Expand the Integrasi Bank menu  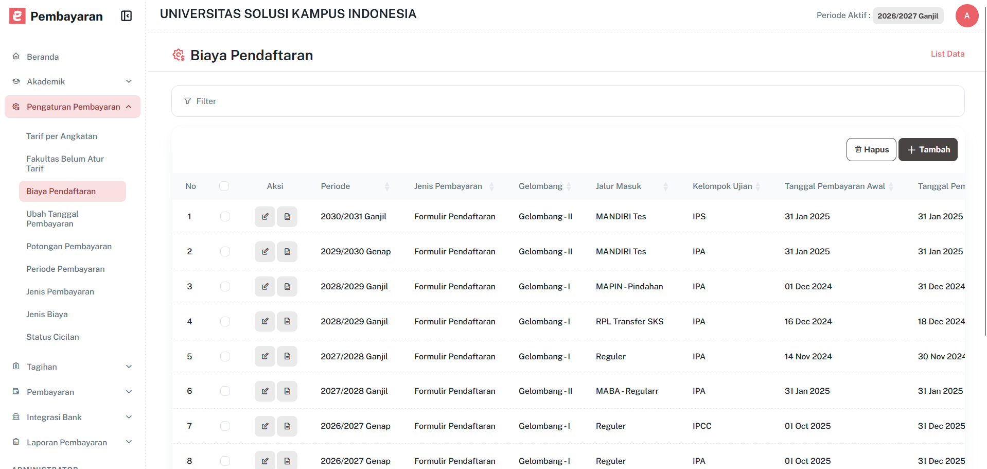coord(73,417)
